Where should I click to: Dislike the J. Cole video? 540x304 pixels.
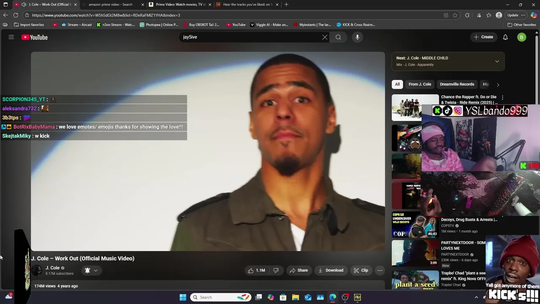276,270
